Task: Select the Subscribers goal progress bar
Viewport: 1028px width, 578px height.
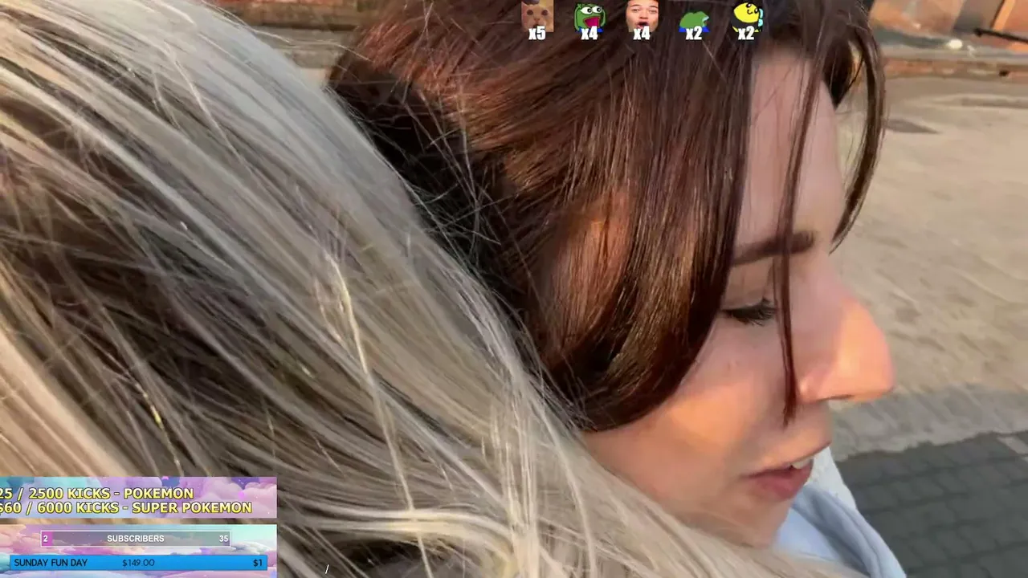Action: click(136, 539)
